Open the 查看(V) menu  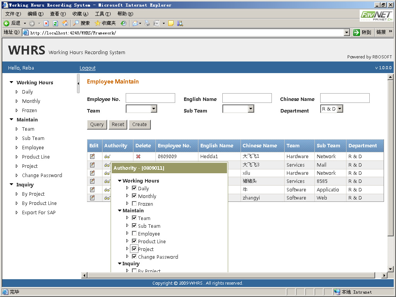[58, 14]
